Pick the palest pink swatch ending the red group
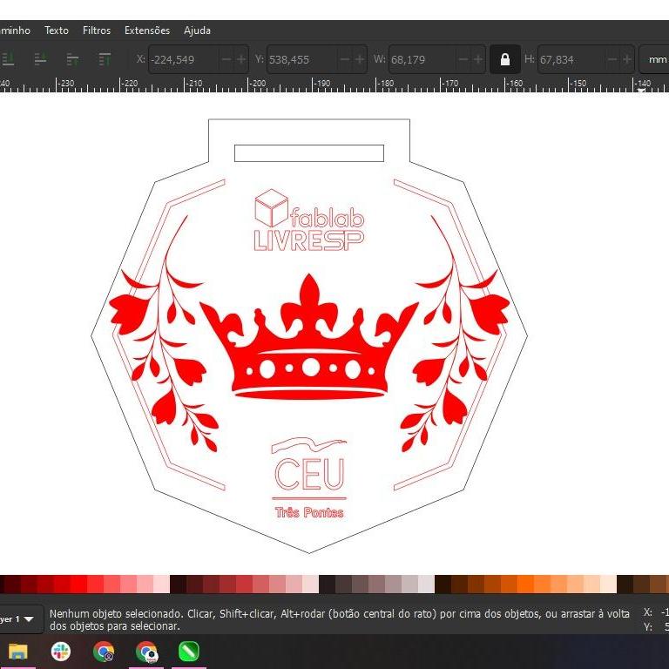The image size is (669, 669). (161, 585)
